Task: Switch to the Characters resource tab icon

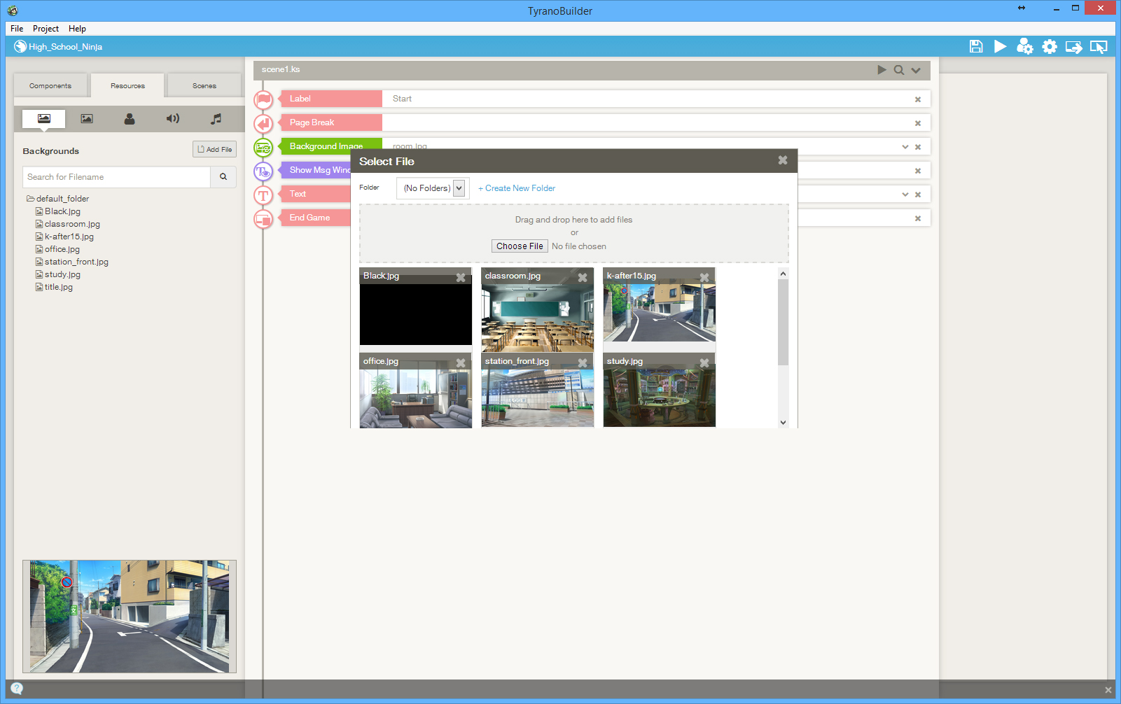Action: 129,119
